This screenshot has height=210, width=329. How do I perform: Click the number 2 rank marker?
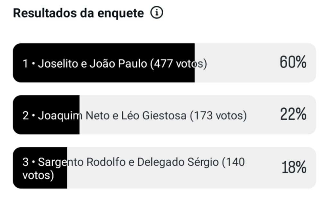tap(25, 115)
